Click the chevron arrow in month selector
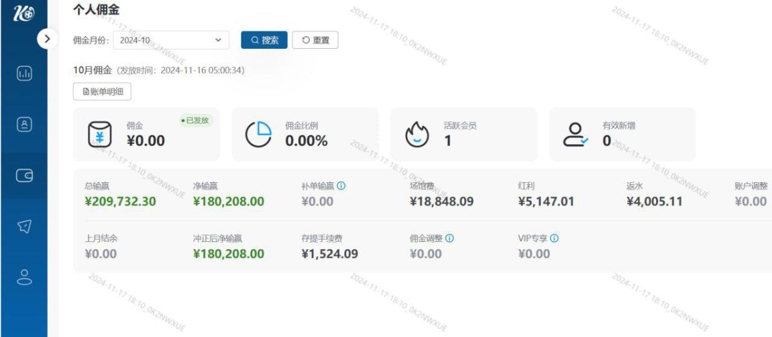 click(x=217, y=40)
